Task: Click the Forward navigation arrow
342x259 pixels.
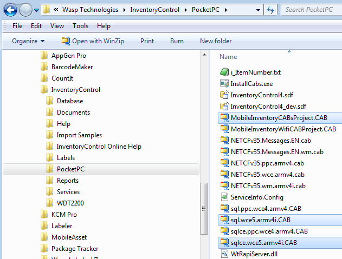Action: tap(25, 10)
